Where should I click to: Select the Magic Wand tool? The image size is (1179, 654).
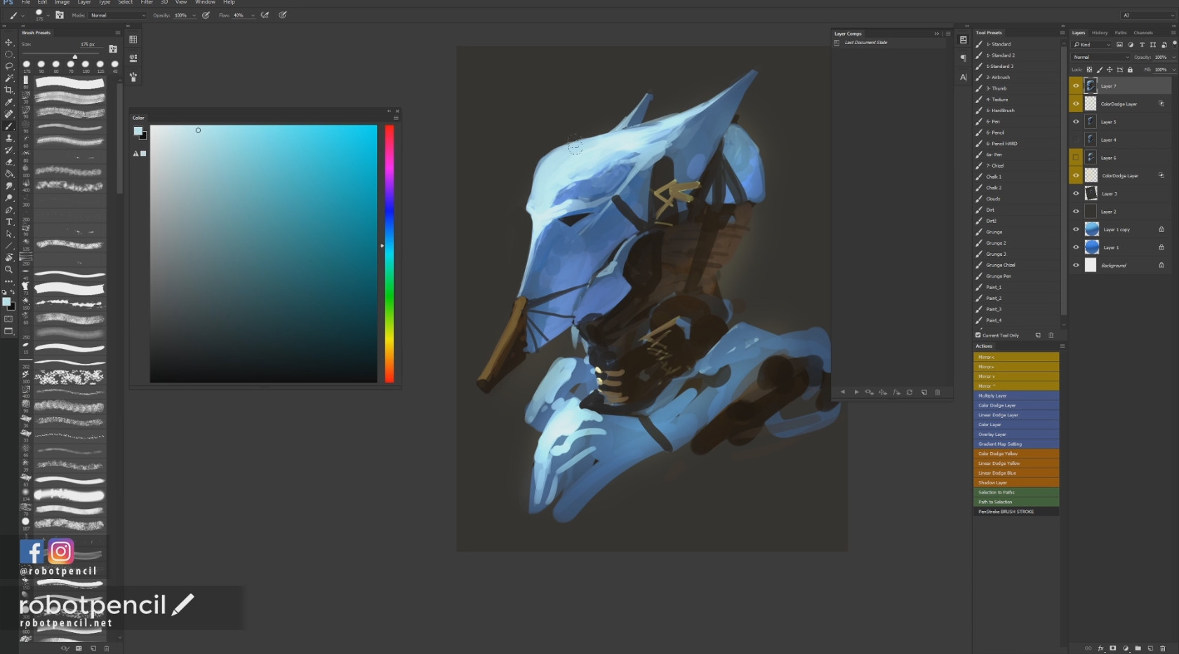[x=9, y=78]
